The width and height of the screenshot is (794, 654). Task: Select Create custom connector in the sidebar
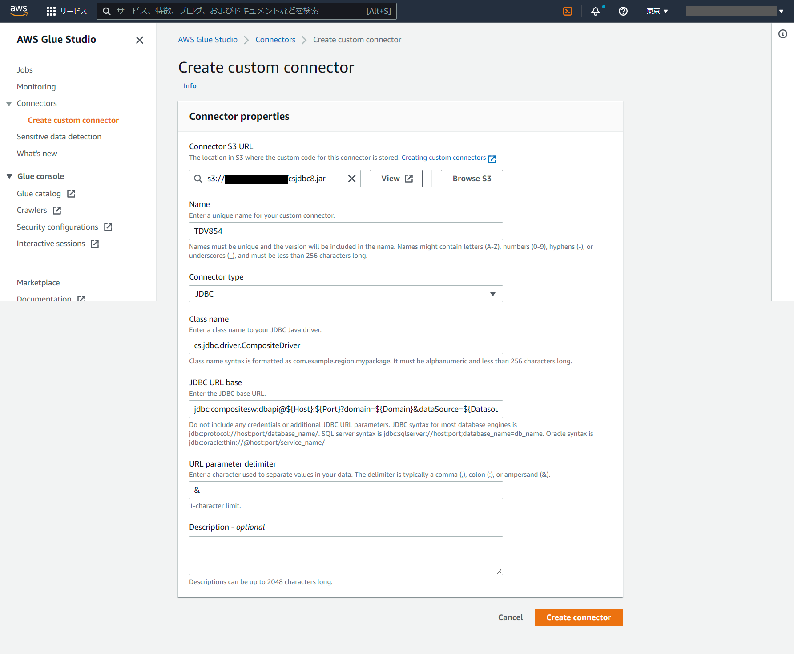[x=73, y=120]
